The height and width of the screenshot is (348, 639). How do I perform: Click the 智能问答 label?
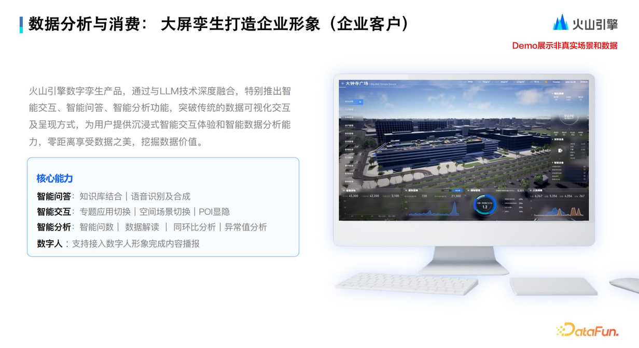(x=53, y=196)
